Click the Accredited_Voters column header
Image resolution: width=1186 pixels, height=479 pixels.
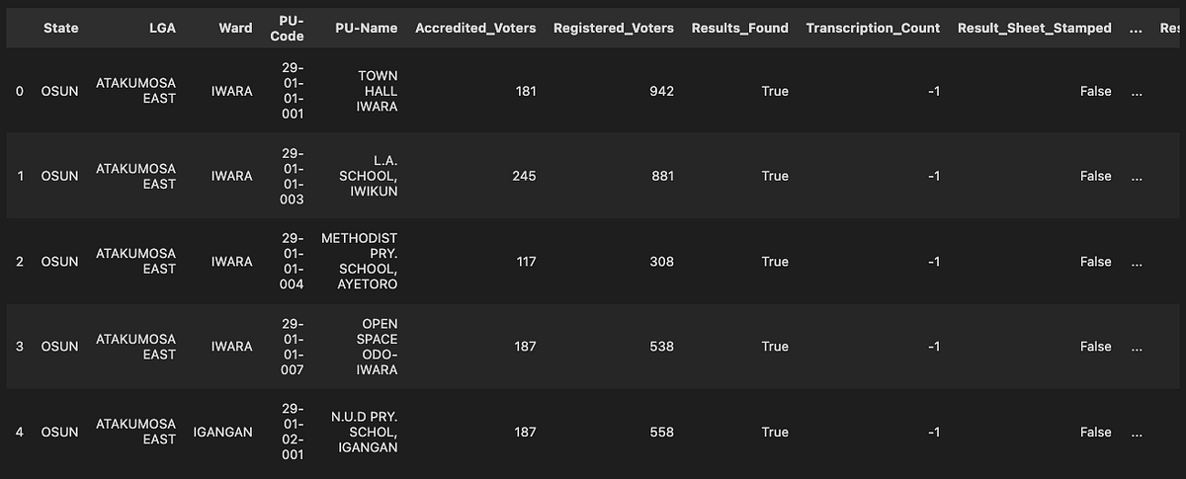475,28
